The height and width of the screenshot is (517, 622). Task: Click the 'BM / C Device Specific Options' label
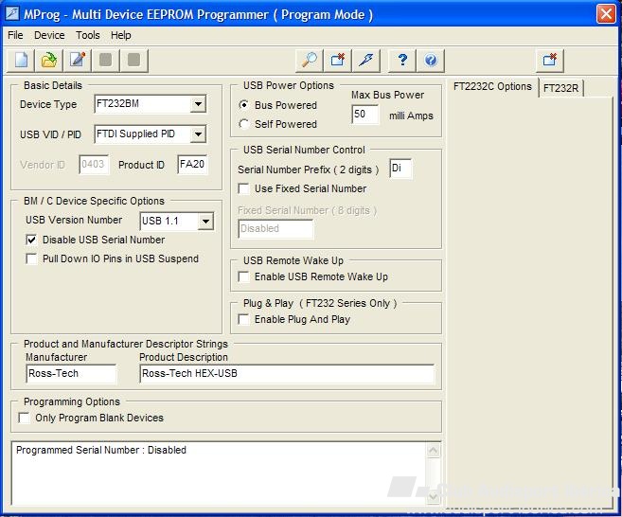(x=94, y=201)
